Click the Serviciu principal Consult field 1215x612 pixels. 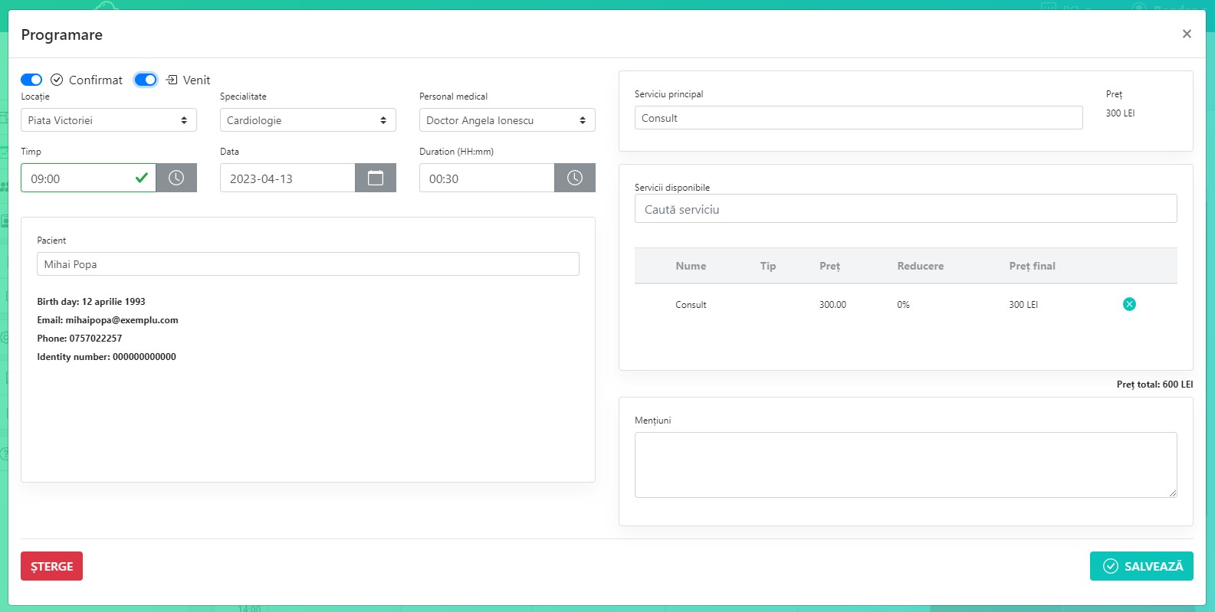[x=858, y=118]
